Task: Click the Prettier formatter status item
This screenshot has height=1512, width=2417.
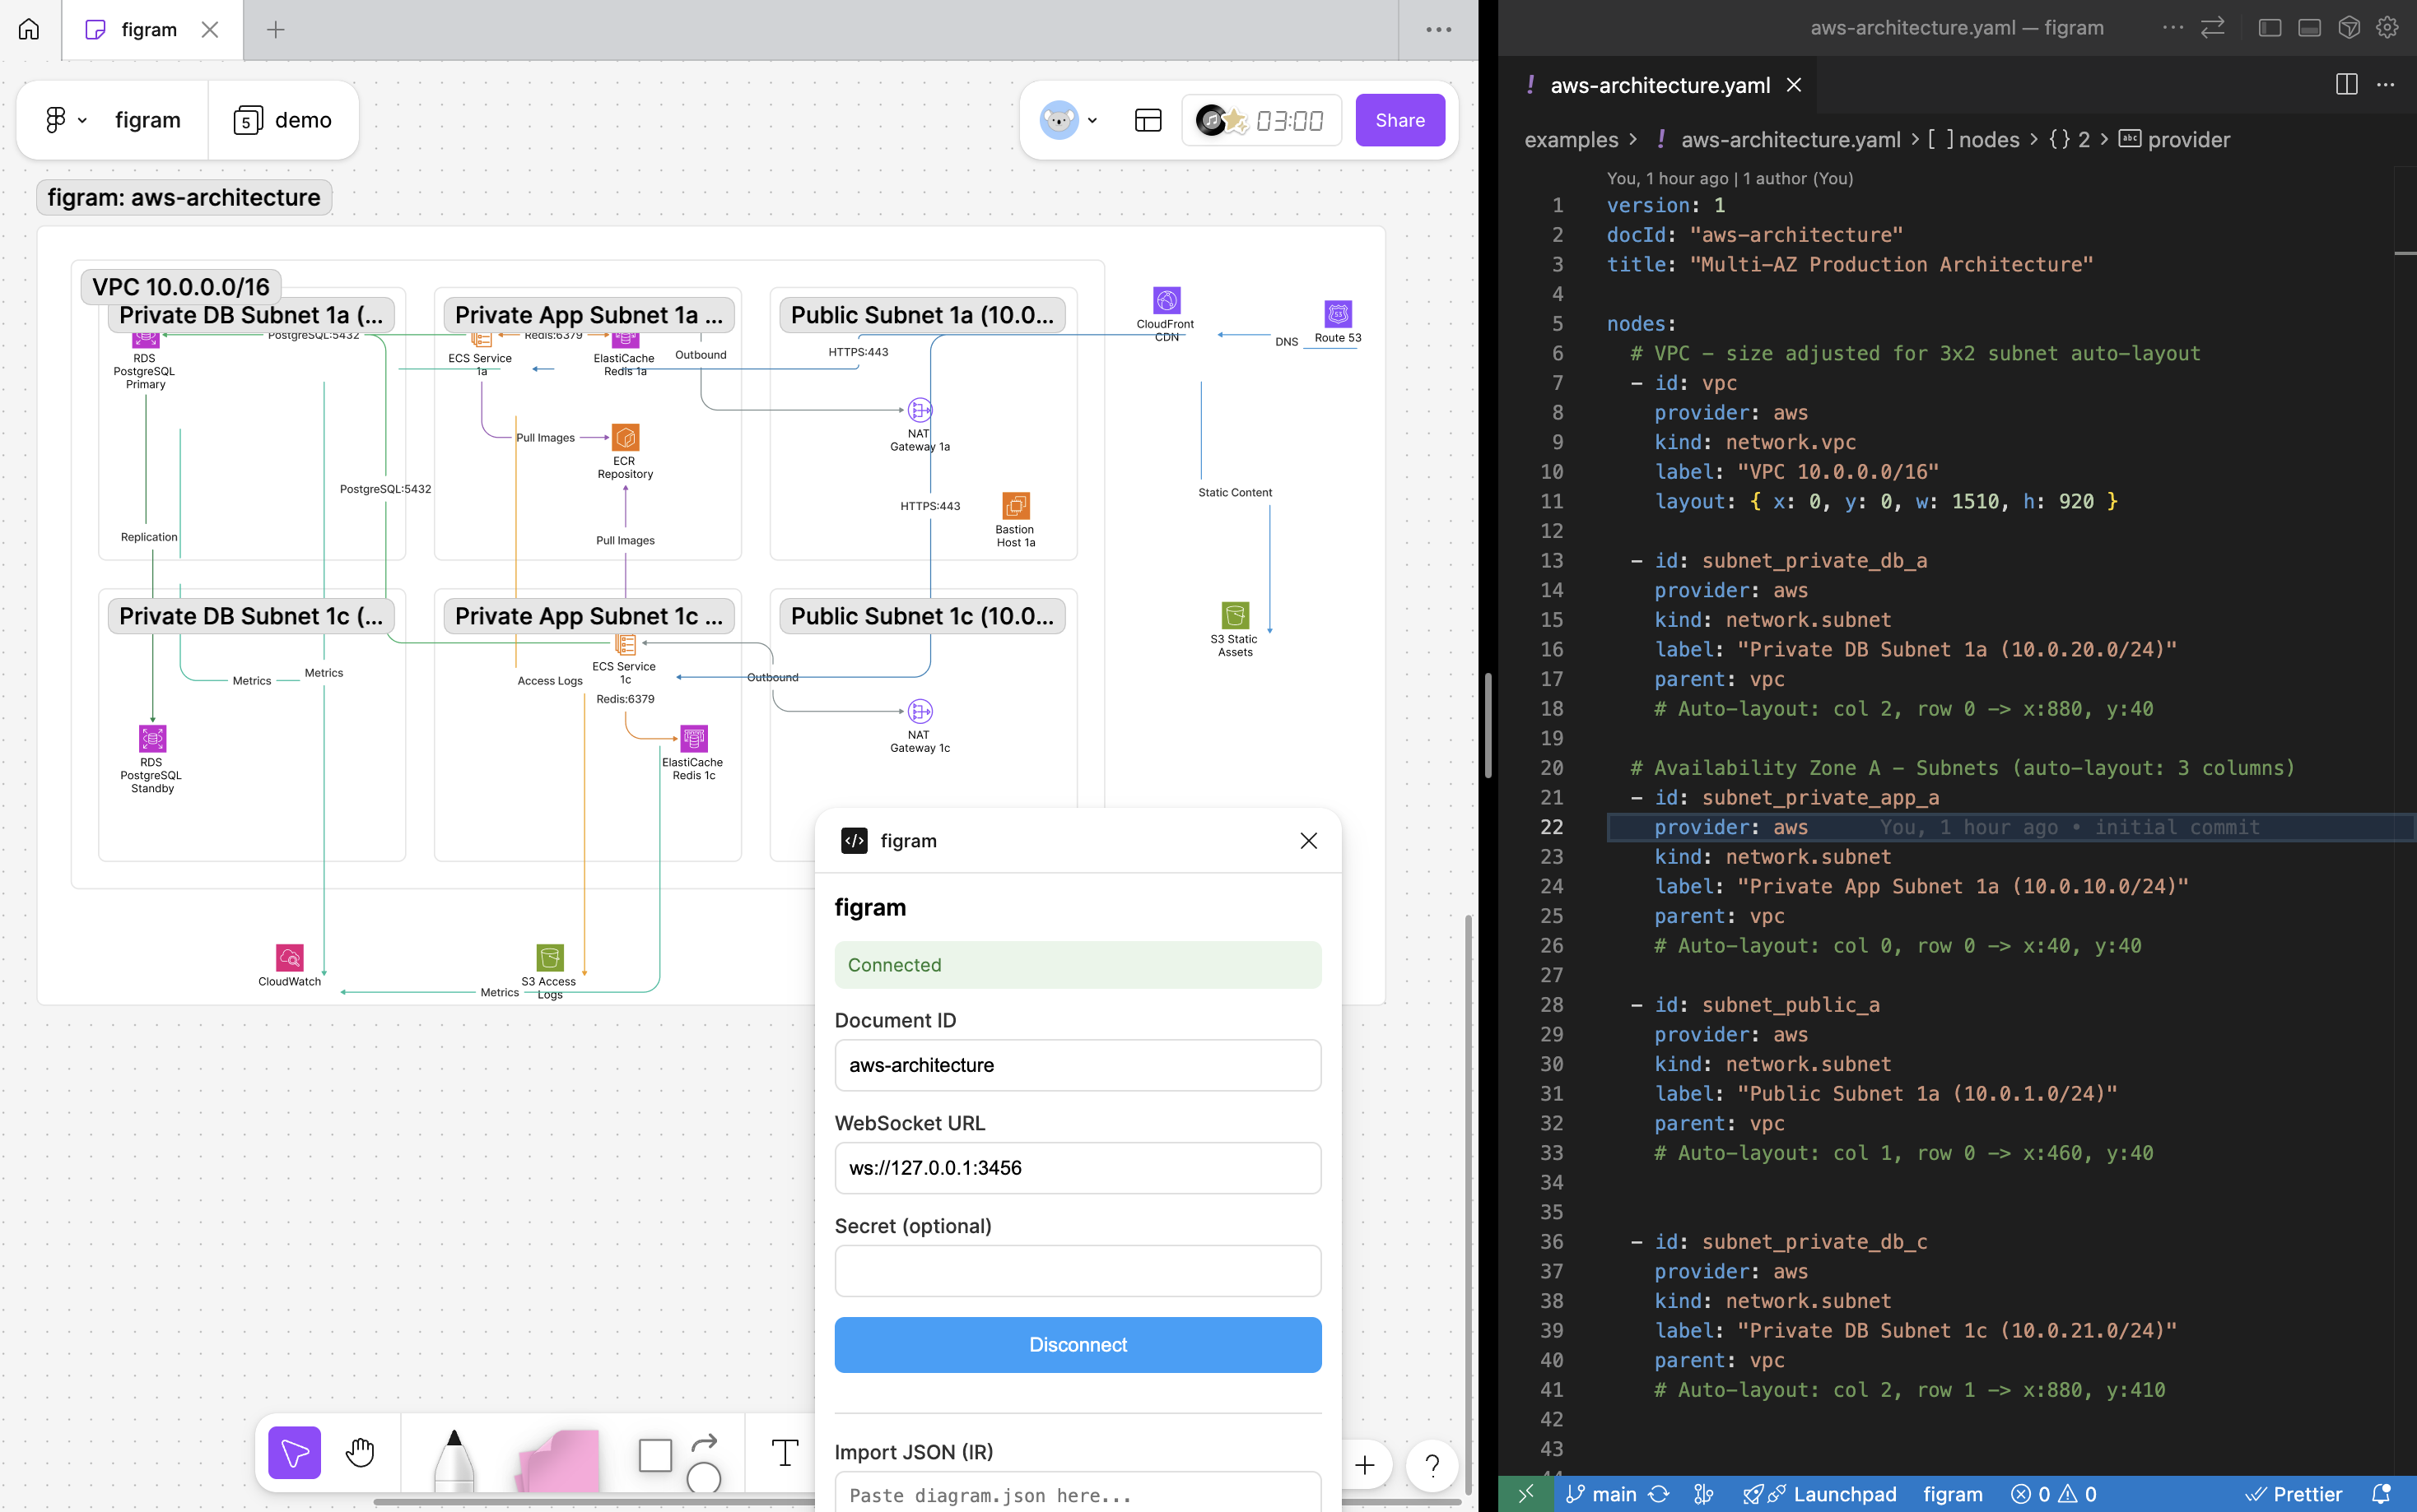Action: click(2298, 1493)
